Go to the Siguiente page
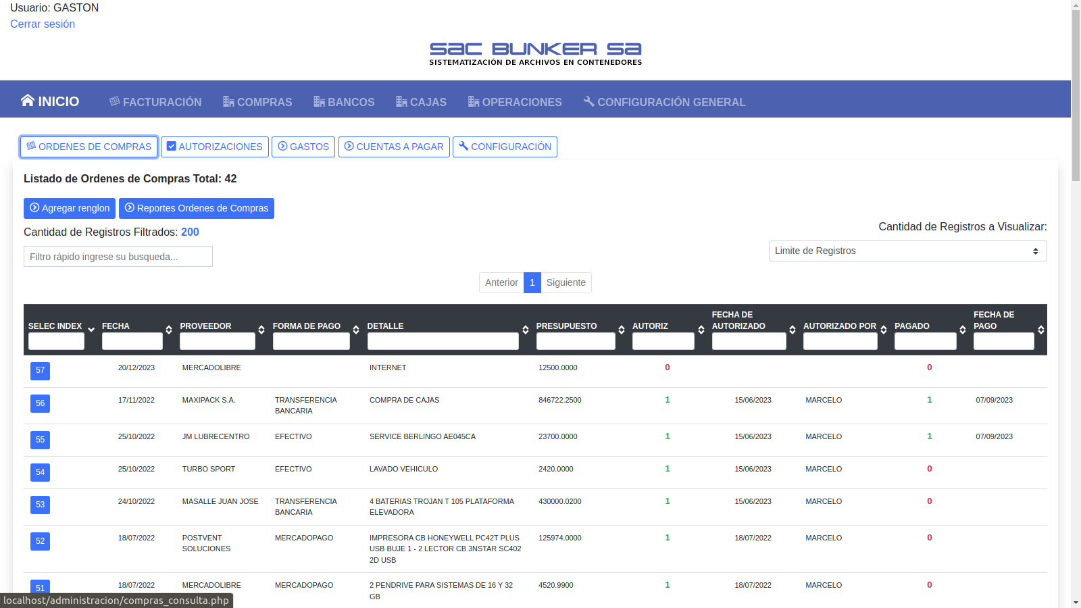This screenshot has height=608, width=1081. coord(565,282)
